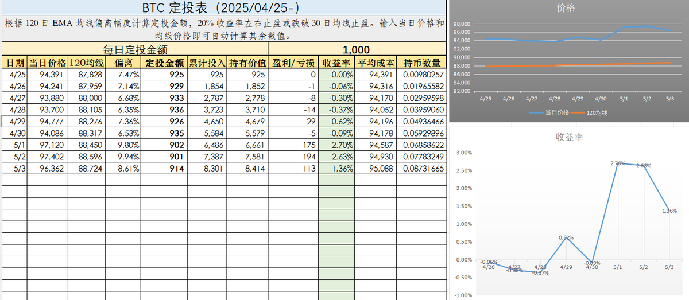Click the 累计投入 column header

(207, 63)
